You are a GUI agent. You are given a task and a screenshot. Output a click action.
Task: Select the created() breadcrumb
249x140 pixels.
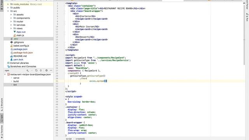[80, 139]
